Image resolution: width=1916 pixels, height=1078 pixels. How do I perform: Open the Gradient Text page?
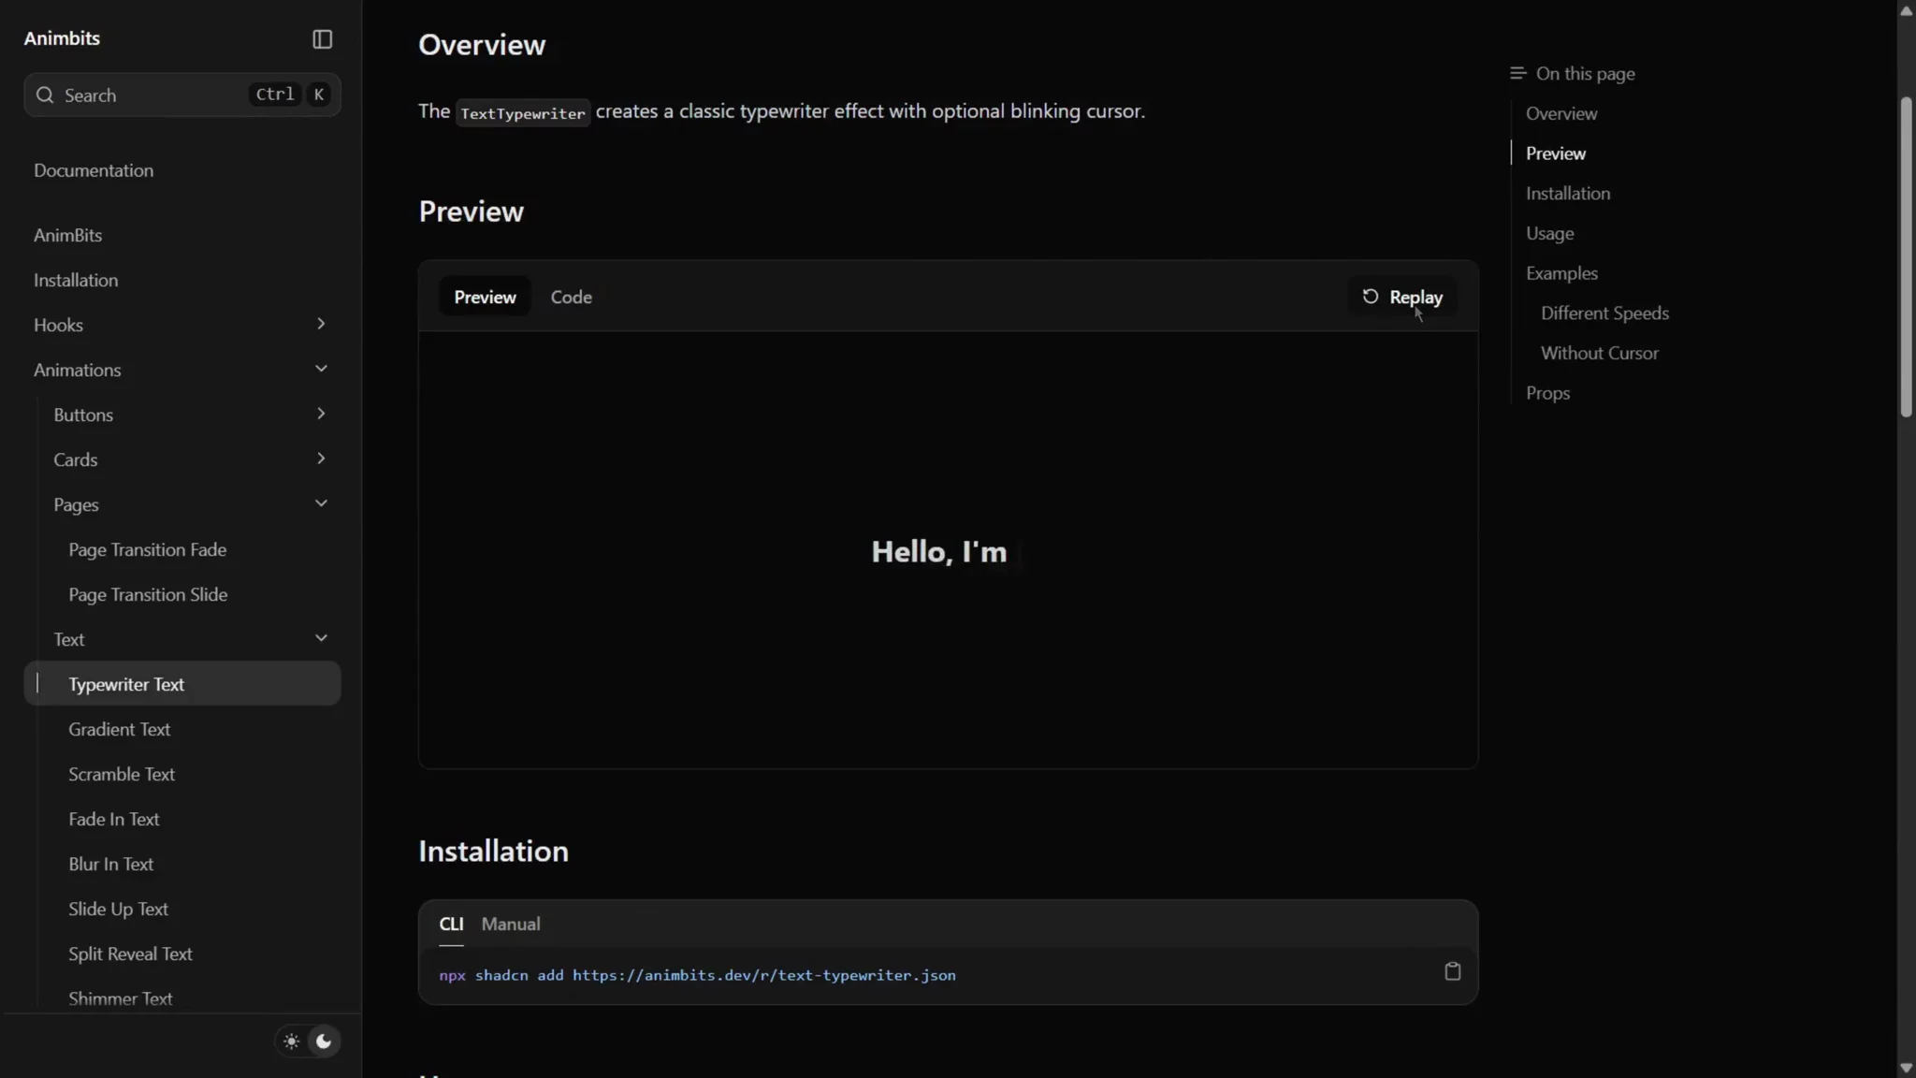(119, 729)
